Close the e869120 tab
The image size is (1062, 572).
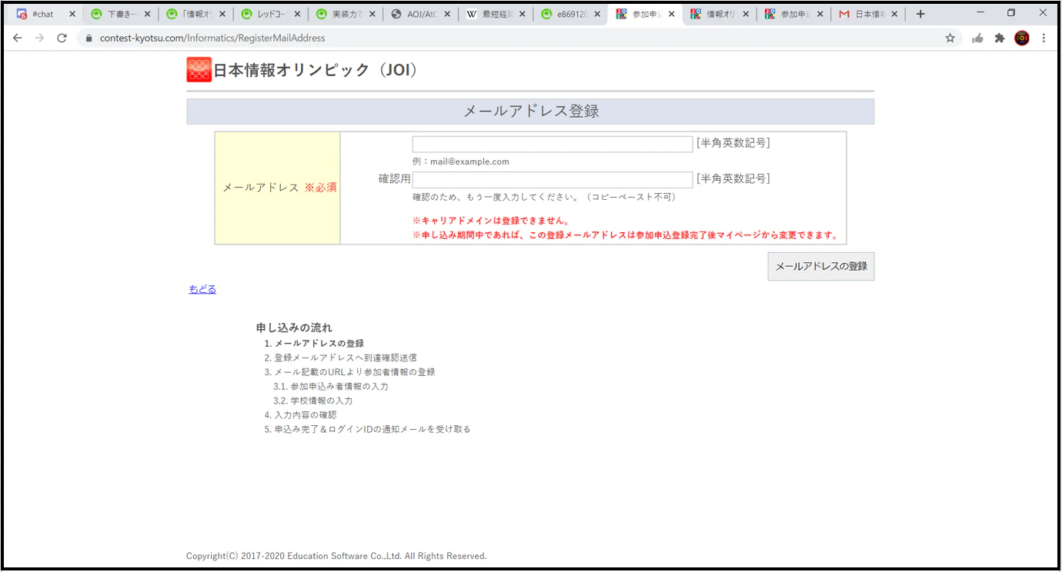(x=597, y=14)
